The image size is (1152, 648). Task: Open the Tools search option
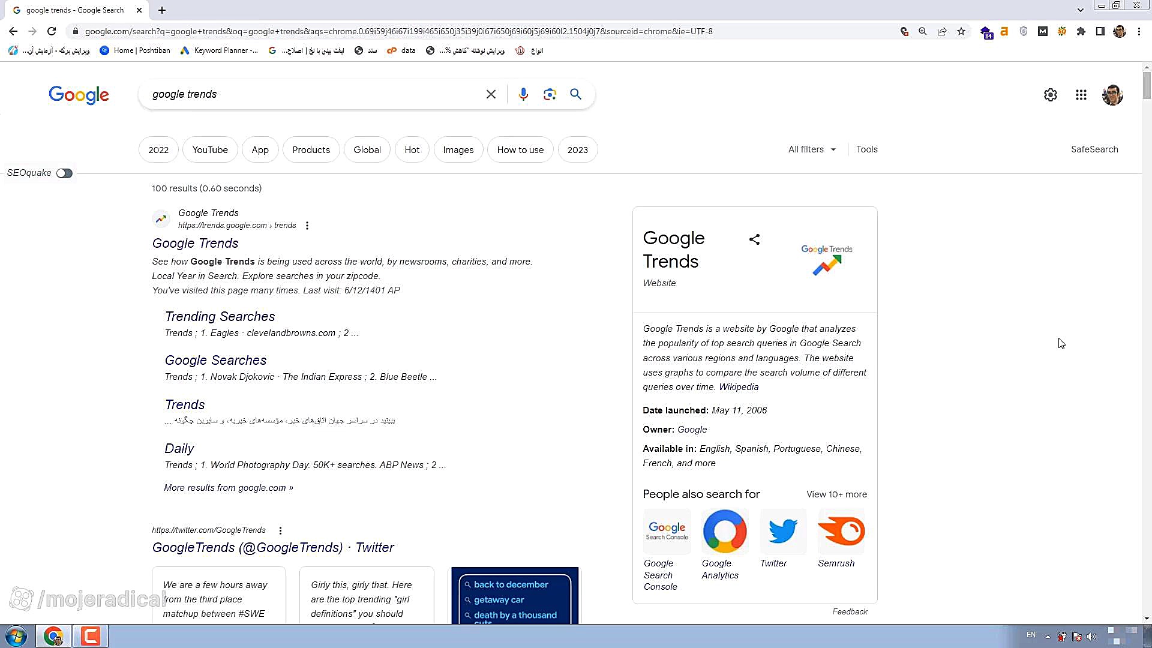tap(866, 149)
